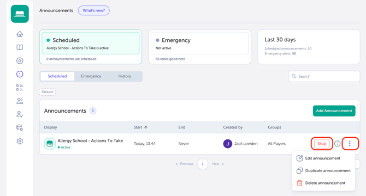The height and width of the screenshot is (196, 366).
Task: Sort by Start column arrow
Action: (x=146, y=127)
